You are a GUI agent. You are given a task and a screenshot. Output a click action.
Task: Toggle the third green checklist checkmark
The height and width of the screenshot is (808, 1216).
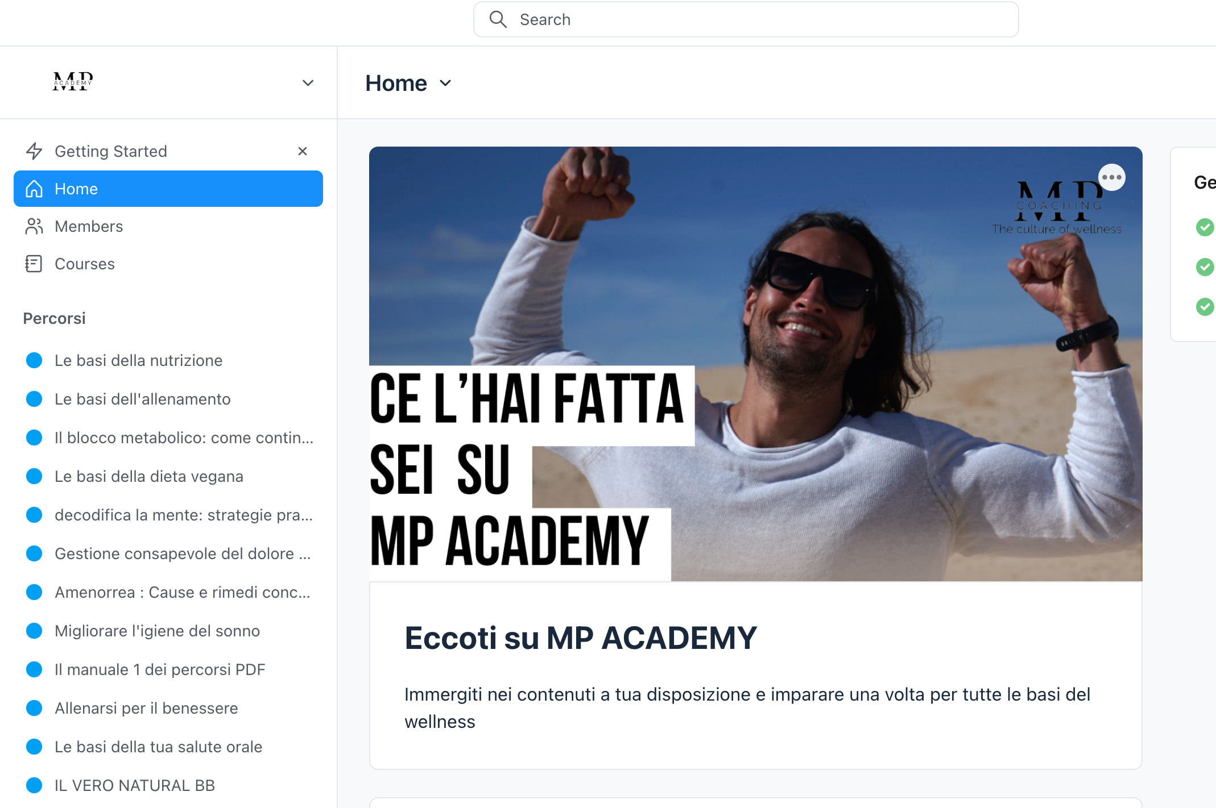pos(1205,307)
